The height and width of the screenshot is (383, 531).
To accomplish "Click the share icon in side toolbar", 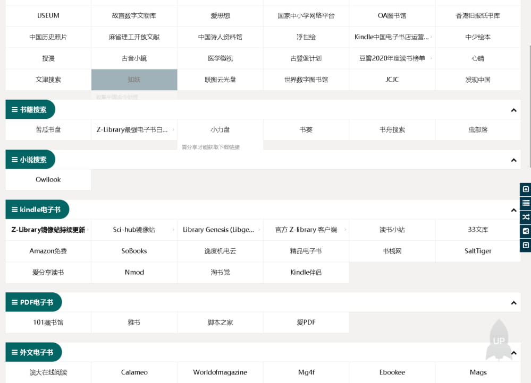I will (x=525, y=231).
